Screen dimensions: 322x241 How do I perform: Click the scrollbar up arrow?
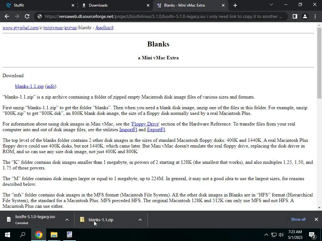[319, 25]
